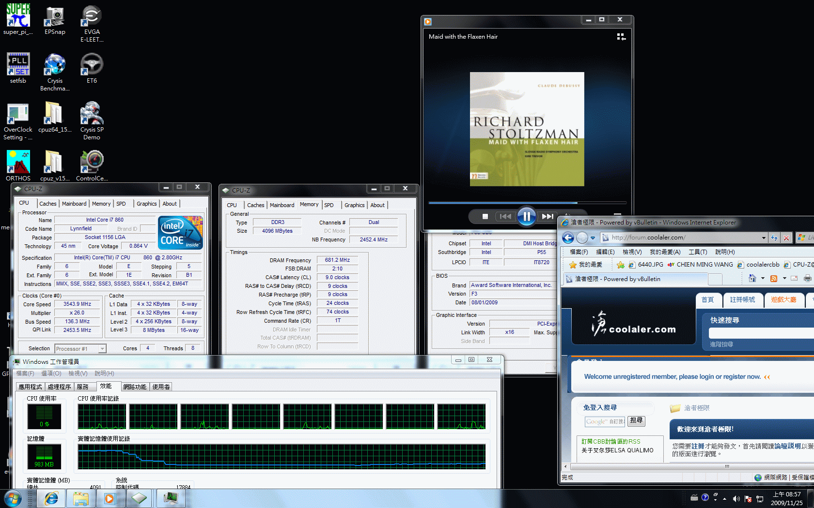Expand the IE address bar dropdown

(x=764, y=238)
